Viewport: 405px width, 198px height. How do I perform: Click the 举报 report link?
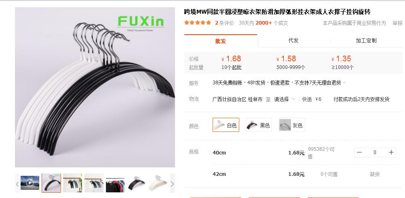point(397,23)
